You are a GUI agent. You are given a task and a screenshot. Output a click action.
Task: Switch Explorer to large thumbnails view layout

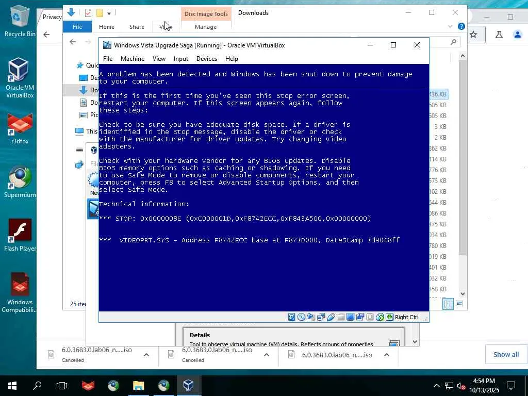(459, 304)
